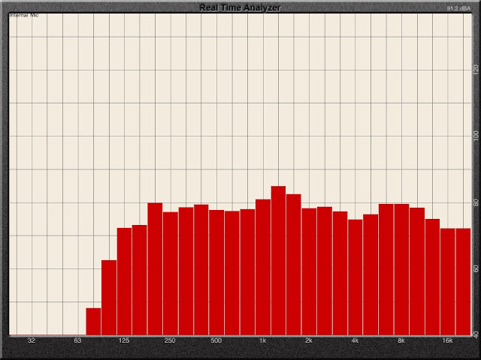The image size is (481, 360).
Task: Click the 40 dB scale label
Action: tap(476, 335)
